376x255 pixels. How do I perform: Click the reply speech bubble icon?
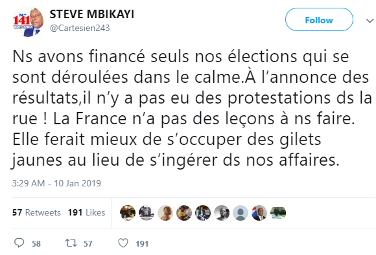tap(19, 243)
